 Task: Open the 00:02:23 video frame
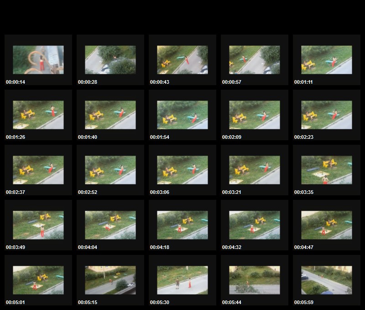tap(327, 115)
